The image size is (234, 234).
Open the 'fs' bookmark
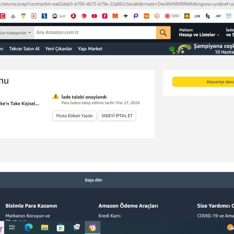(x=207, y=16)
